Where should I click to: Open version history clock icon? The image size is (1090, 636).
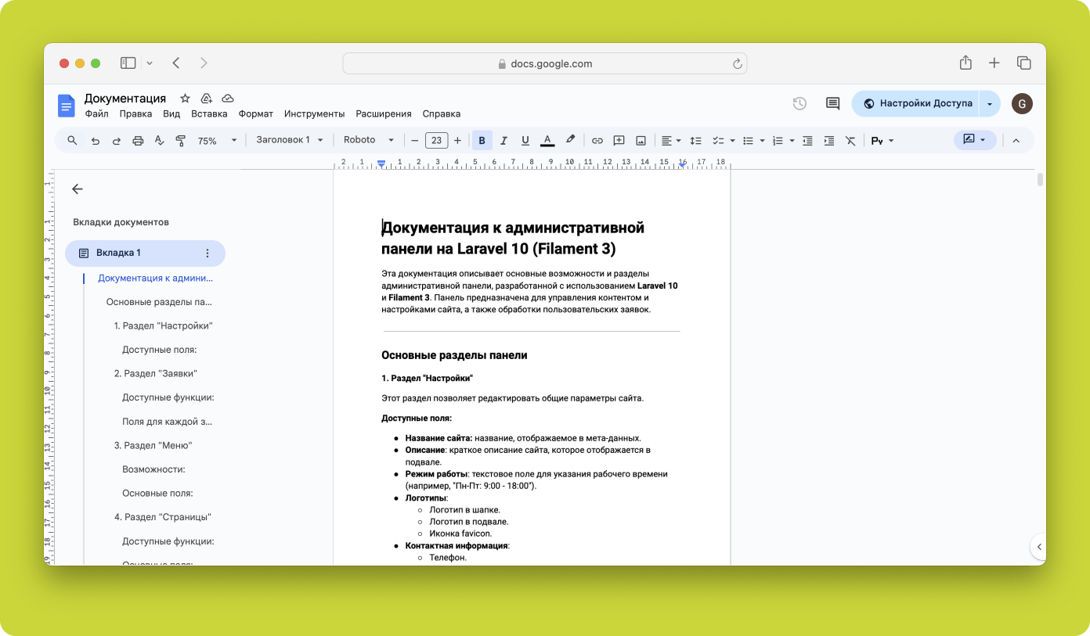coord(799,103)
